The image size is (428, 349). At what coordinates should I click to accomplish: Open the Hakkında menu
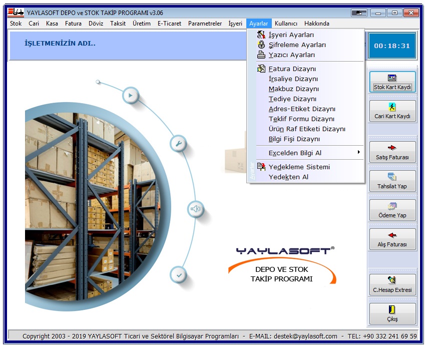[317, 24]
